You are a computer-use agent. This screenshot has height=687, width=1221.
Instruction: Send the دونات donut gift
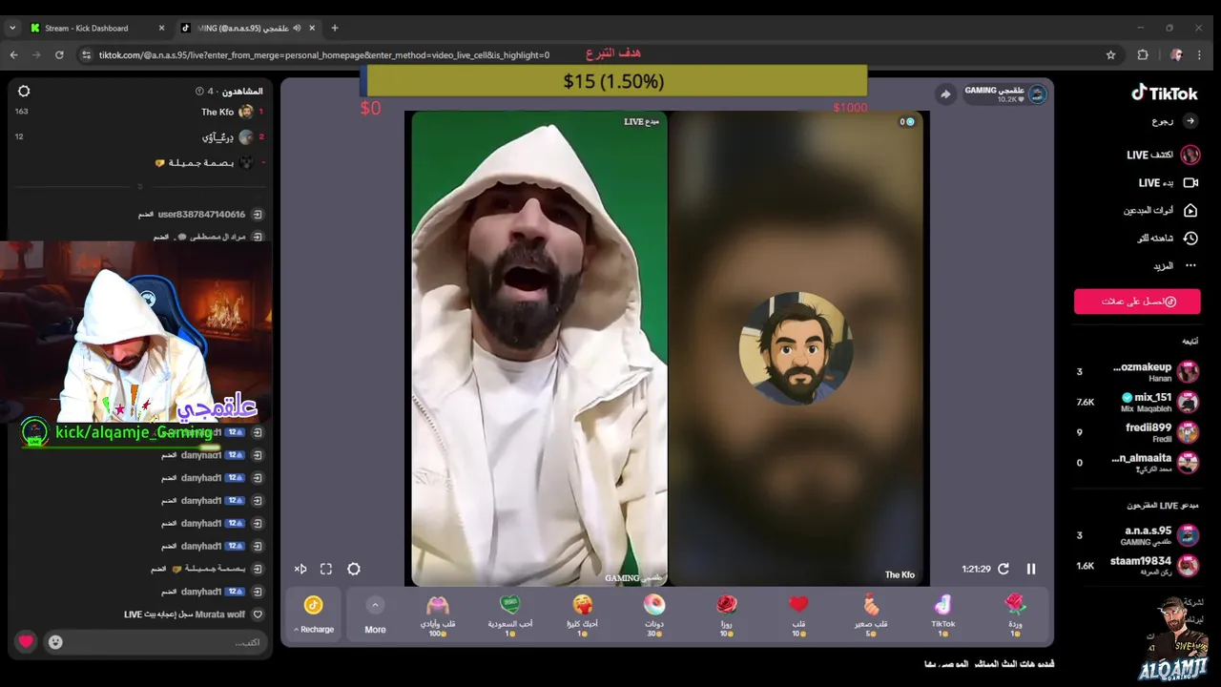point(654,615)
